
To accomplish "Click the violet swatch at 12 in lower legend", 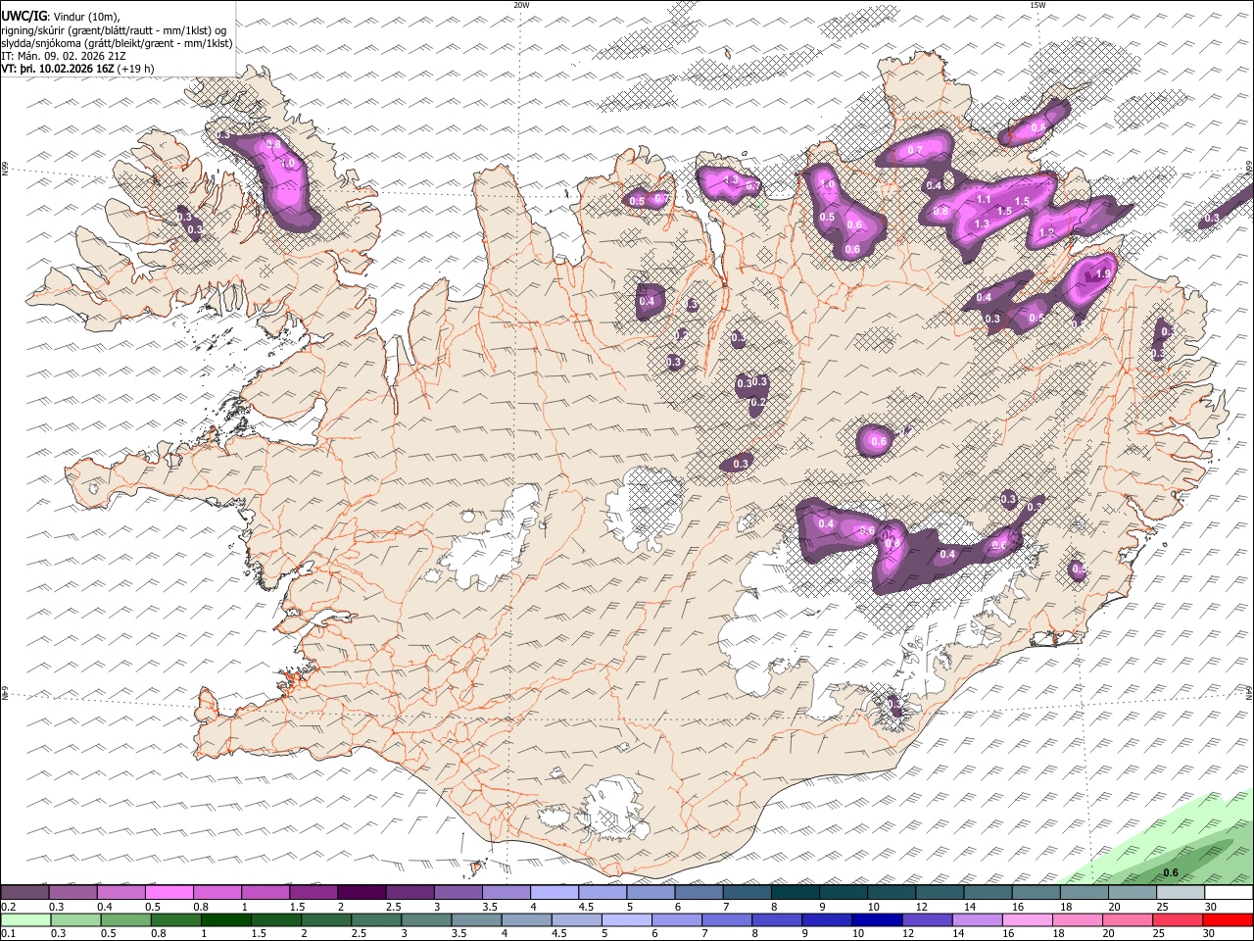I will (926, 920).
